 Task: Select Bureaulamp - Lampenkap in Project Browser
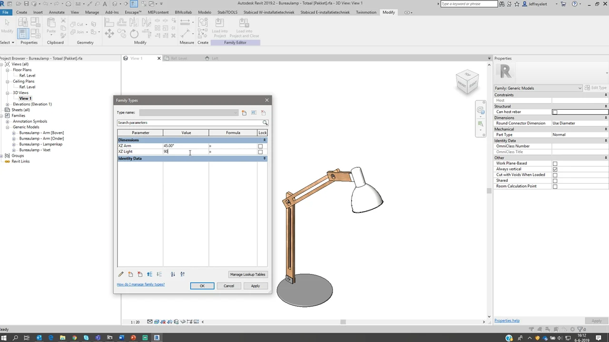41,144
